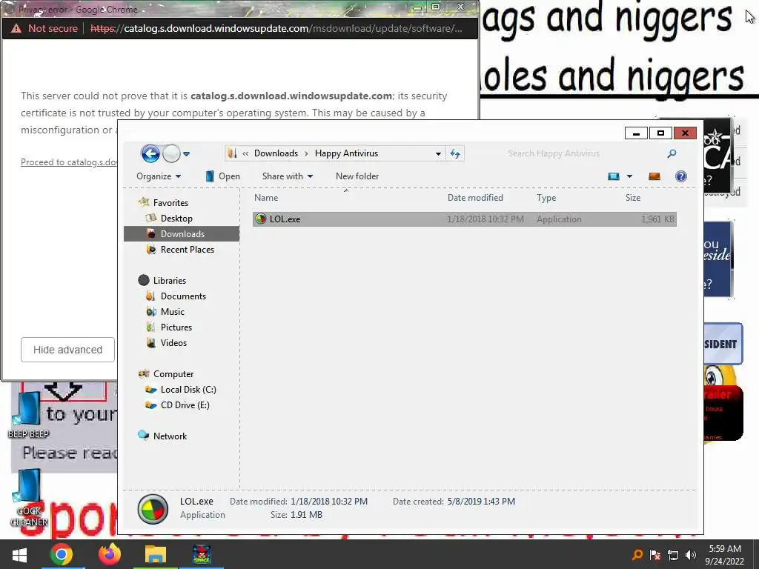Viewport: 759px width, 569px height.
Task: Click the network tray icon
Action: pyautogui.click(x=673, y=555)
